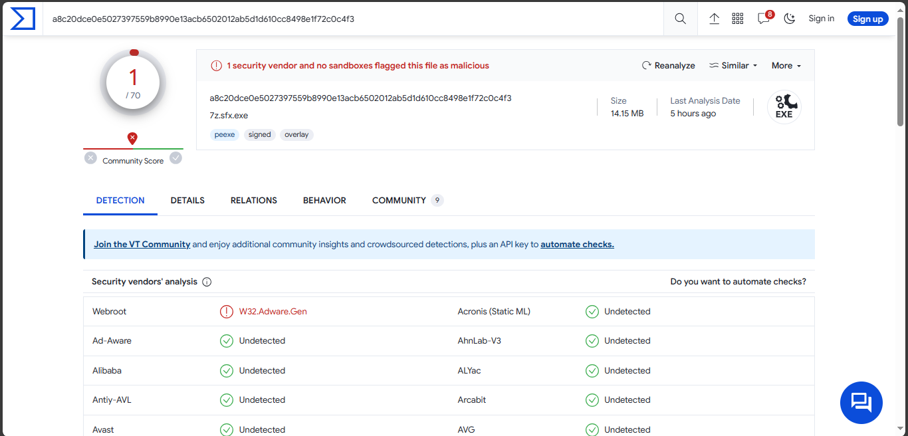Click the file hash in summary card
The image size is (908, 436).
point(360,98)
